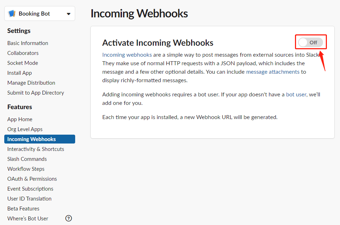This screenshot has width=340, height=225.
Task: Select Socket Mode from Settings
Action: click(x=23, y=63)
